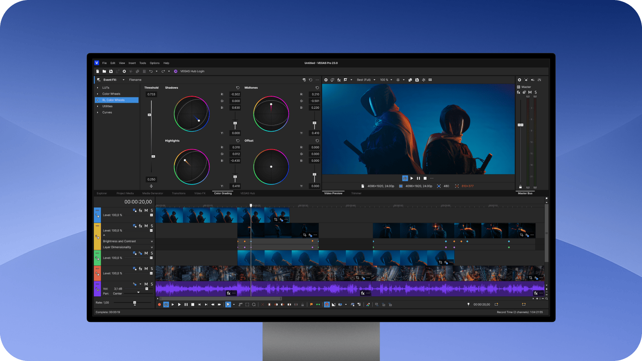This screenshot has height=361, width=642.
Task: Reset the Highlights color wheel
Action: 238,141
